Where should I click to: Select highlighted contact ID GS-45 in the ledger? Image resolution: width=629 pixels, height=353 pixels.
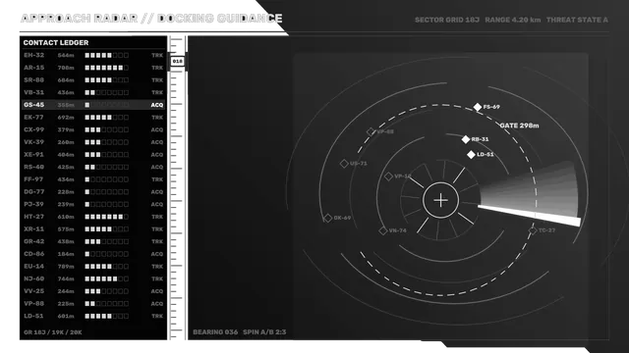tap(33, 105)
